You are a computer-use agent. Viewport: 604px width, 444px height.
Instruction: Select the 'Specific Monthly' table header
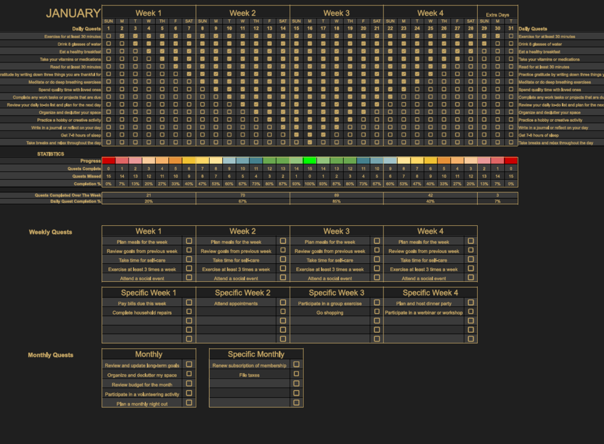click(x=256, y=354)
